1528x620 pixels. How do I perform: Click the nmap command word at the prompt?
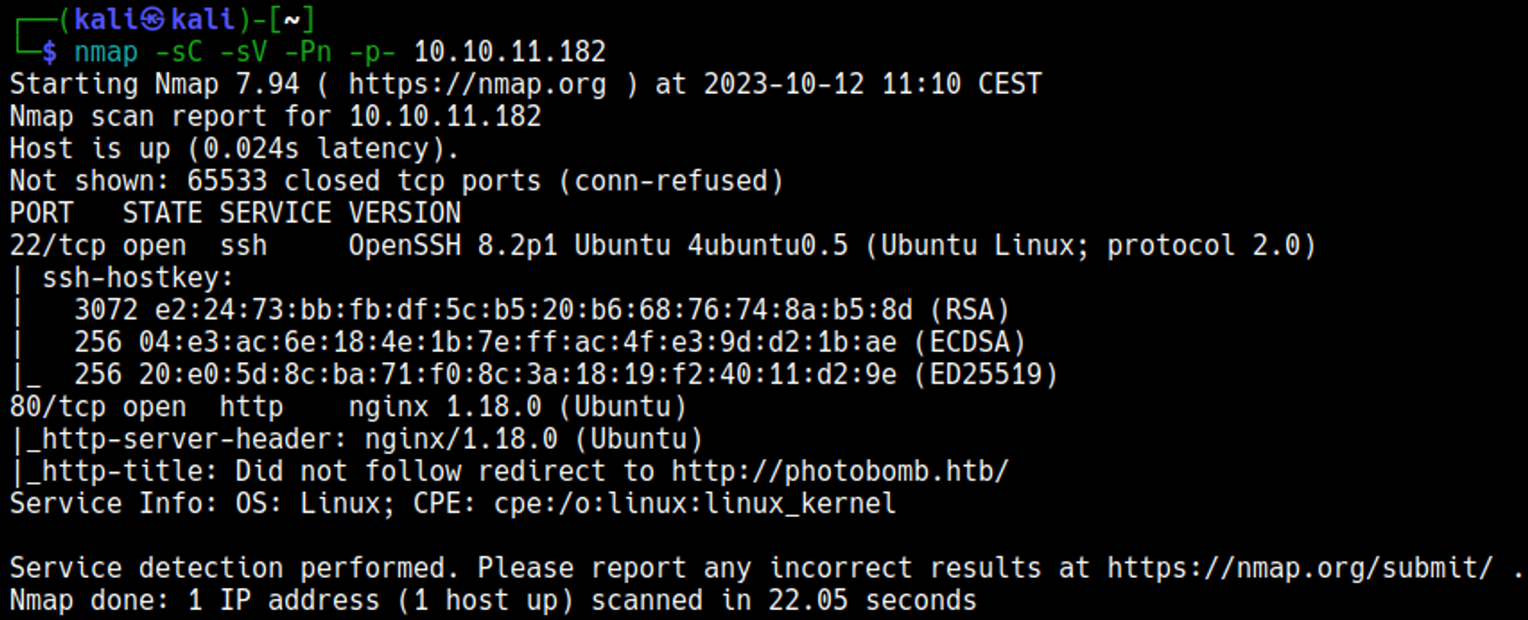105,52
